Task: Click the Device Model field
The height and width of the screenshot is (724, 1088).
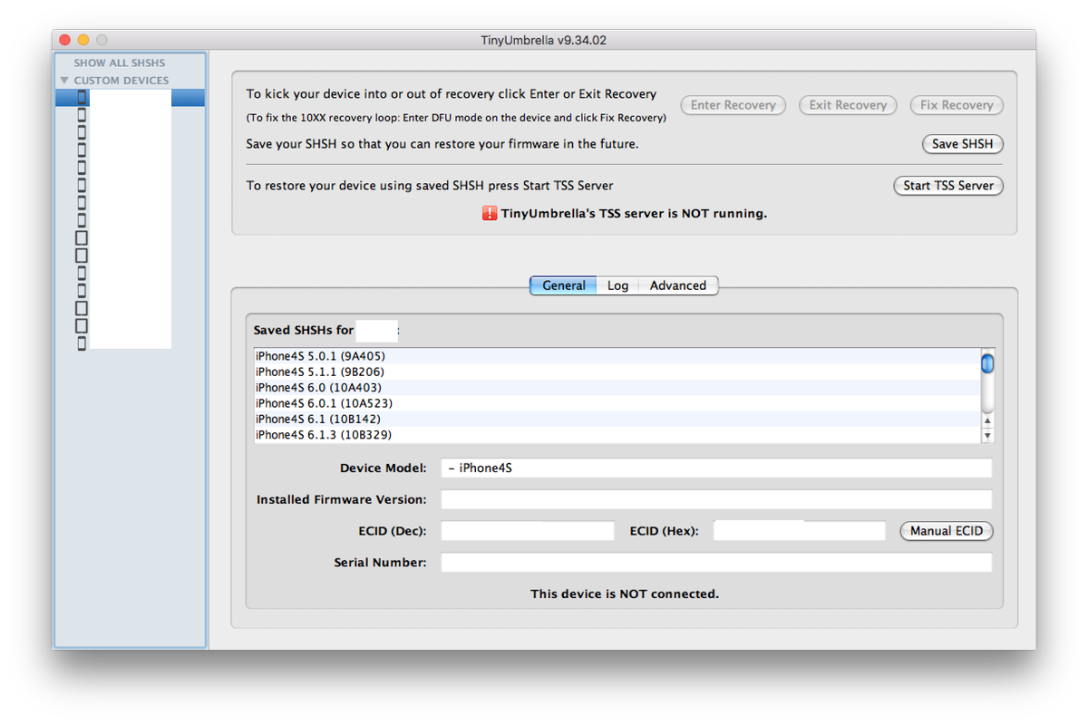Action: (716, 468)
